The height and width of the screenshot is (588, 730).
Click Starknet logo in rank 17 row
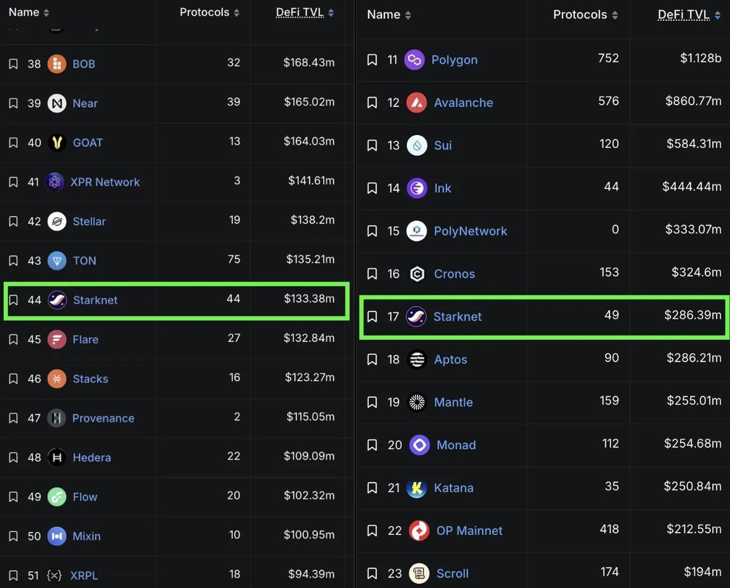(417, 317)
